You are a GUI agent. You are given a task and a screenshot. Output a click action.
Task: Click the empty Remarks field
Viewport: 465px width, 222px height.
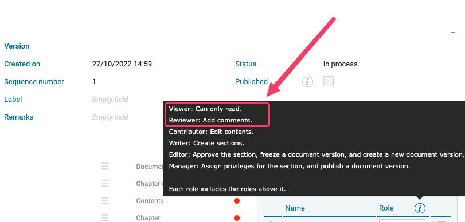110,117
